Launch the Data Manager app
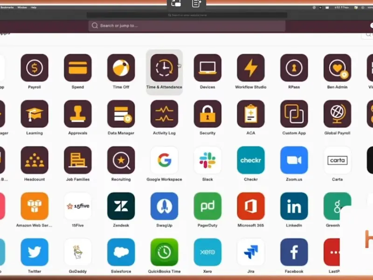 pyautogui.click(x=121, y=114)
